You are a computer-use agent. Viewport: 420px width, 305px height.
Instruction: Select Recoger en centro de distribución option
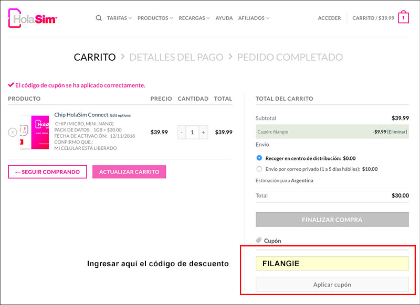259,158
